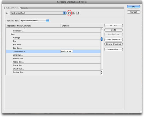Delete current shortcut set trash icon
The width and height of the screenshot is (144, 117).
pos(78,13)
